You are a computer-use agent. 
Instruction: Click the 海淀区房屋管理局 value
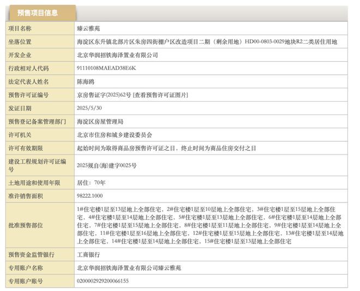(100, 121)
